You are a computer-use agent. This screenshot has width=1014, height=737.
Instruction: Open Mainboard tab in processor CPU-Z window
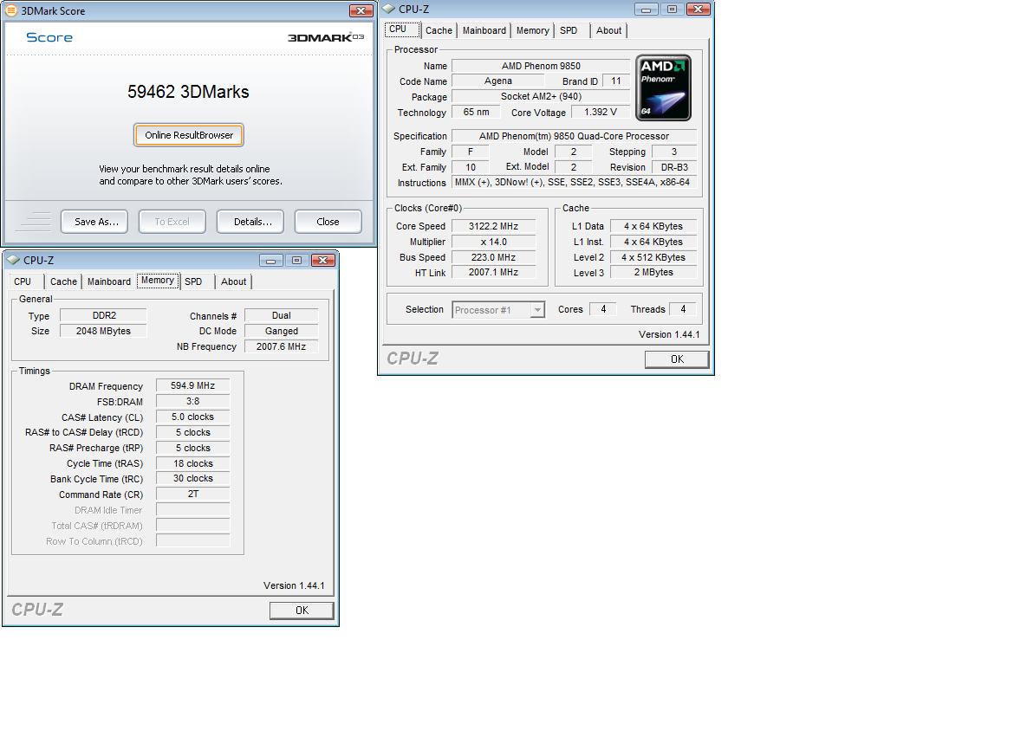(484, 30)
